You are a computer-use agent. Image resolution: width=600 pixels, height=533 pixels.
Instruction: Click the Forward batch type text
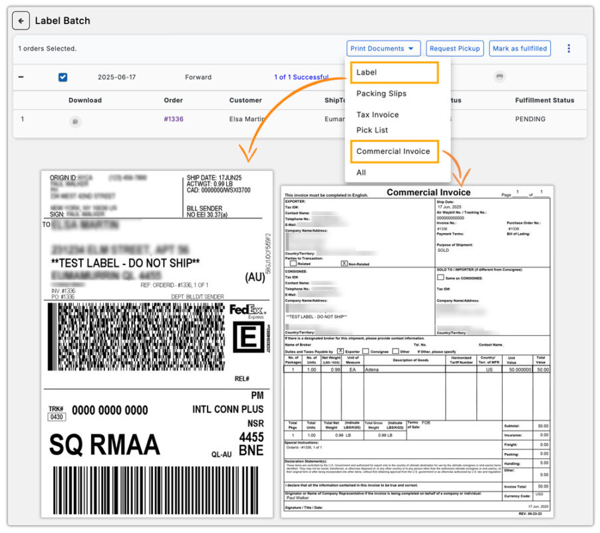pos(198,77)
